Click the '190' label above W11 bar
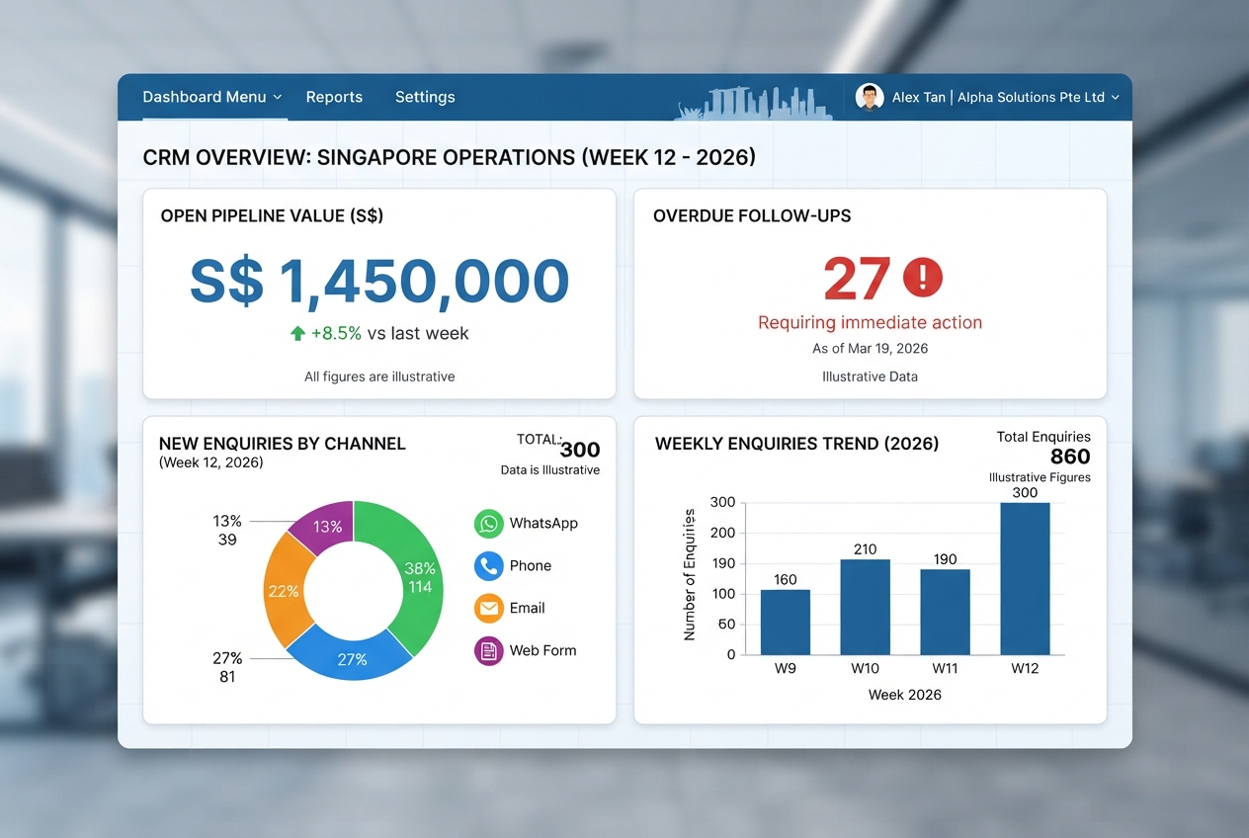 tap(946, 559)
